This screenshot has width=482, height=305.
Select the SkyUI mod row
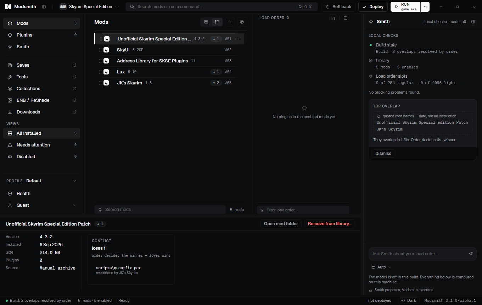coord(169,50)
